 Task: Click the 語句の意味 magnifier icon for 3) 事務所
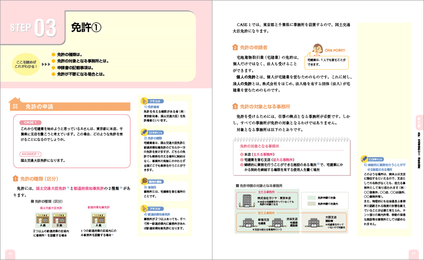(144, 181)
